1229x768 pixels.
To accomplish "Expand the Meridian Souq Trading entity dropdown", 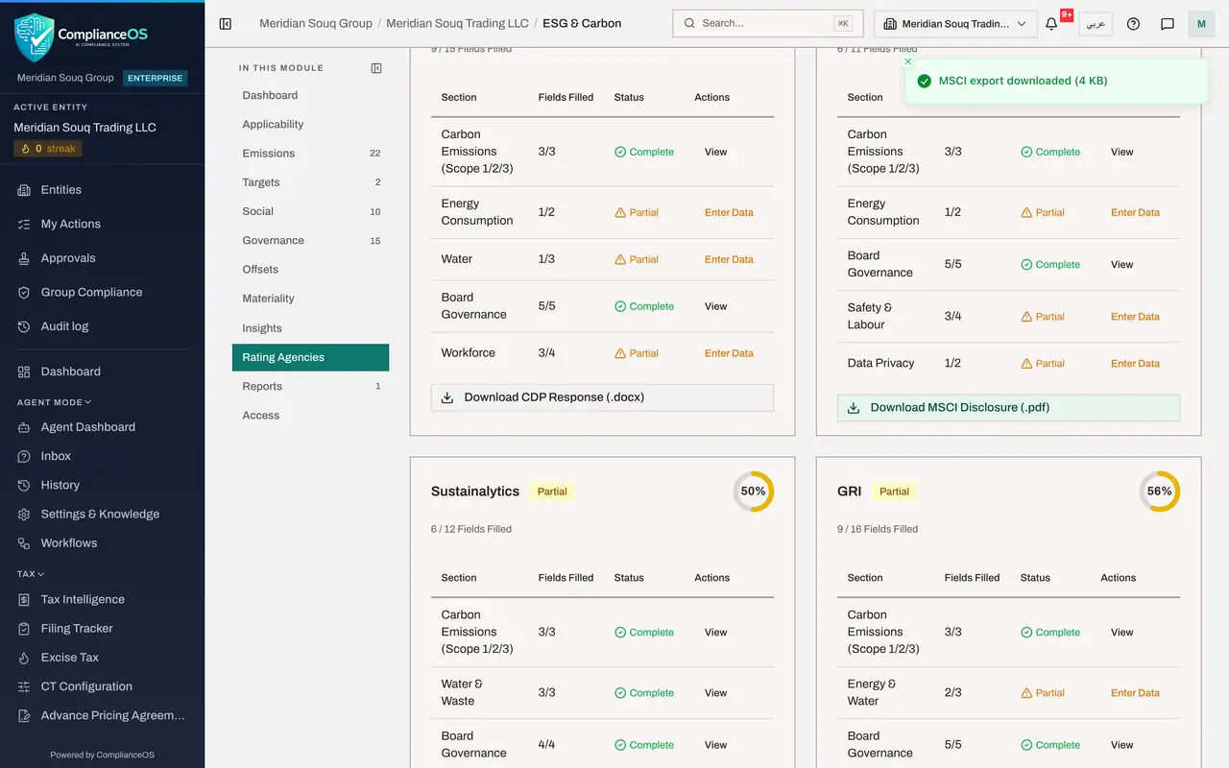I will coord(955,24).
